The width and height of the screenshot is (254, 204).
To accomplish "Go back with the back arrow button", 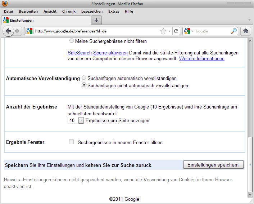I will click(8, 31).
